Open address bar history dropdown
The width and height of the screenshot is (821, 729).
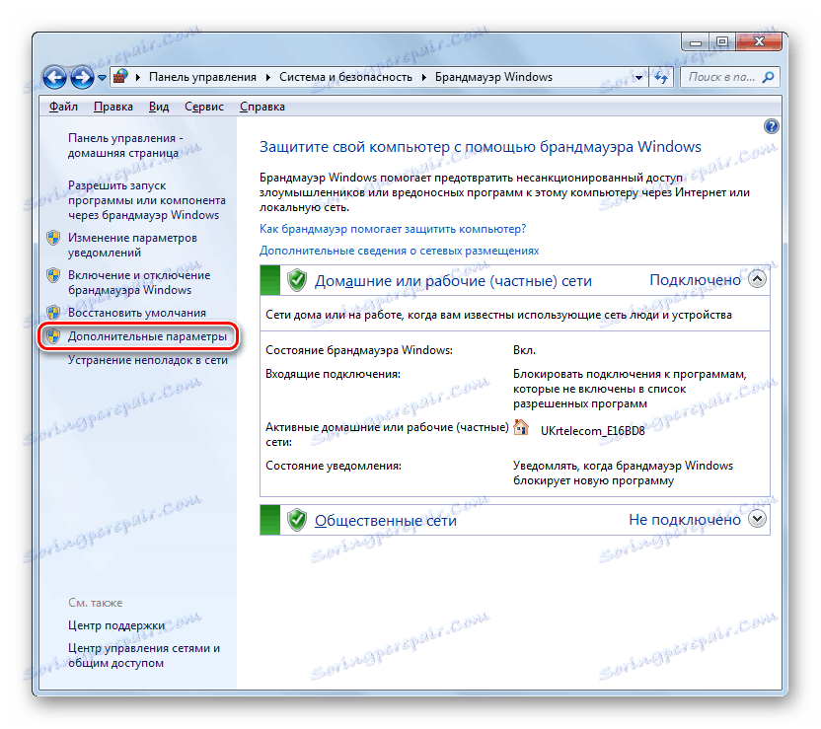[x=638, y=78]
